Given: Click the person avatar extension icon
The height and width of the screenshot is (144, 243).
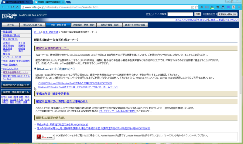Looking at the screenshot, I should coord(223,7).
